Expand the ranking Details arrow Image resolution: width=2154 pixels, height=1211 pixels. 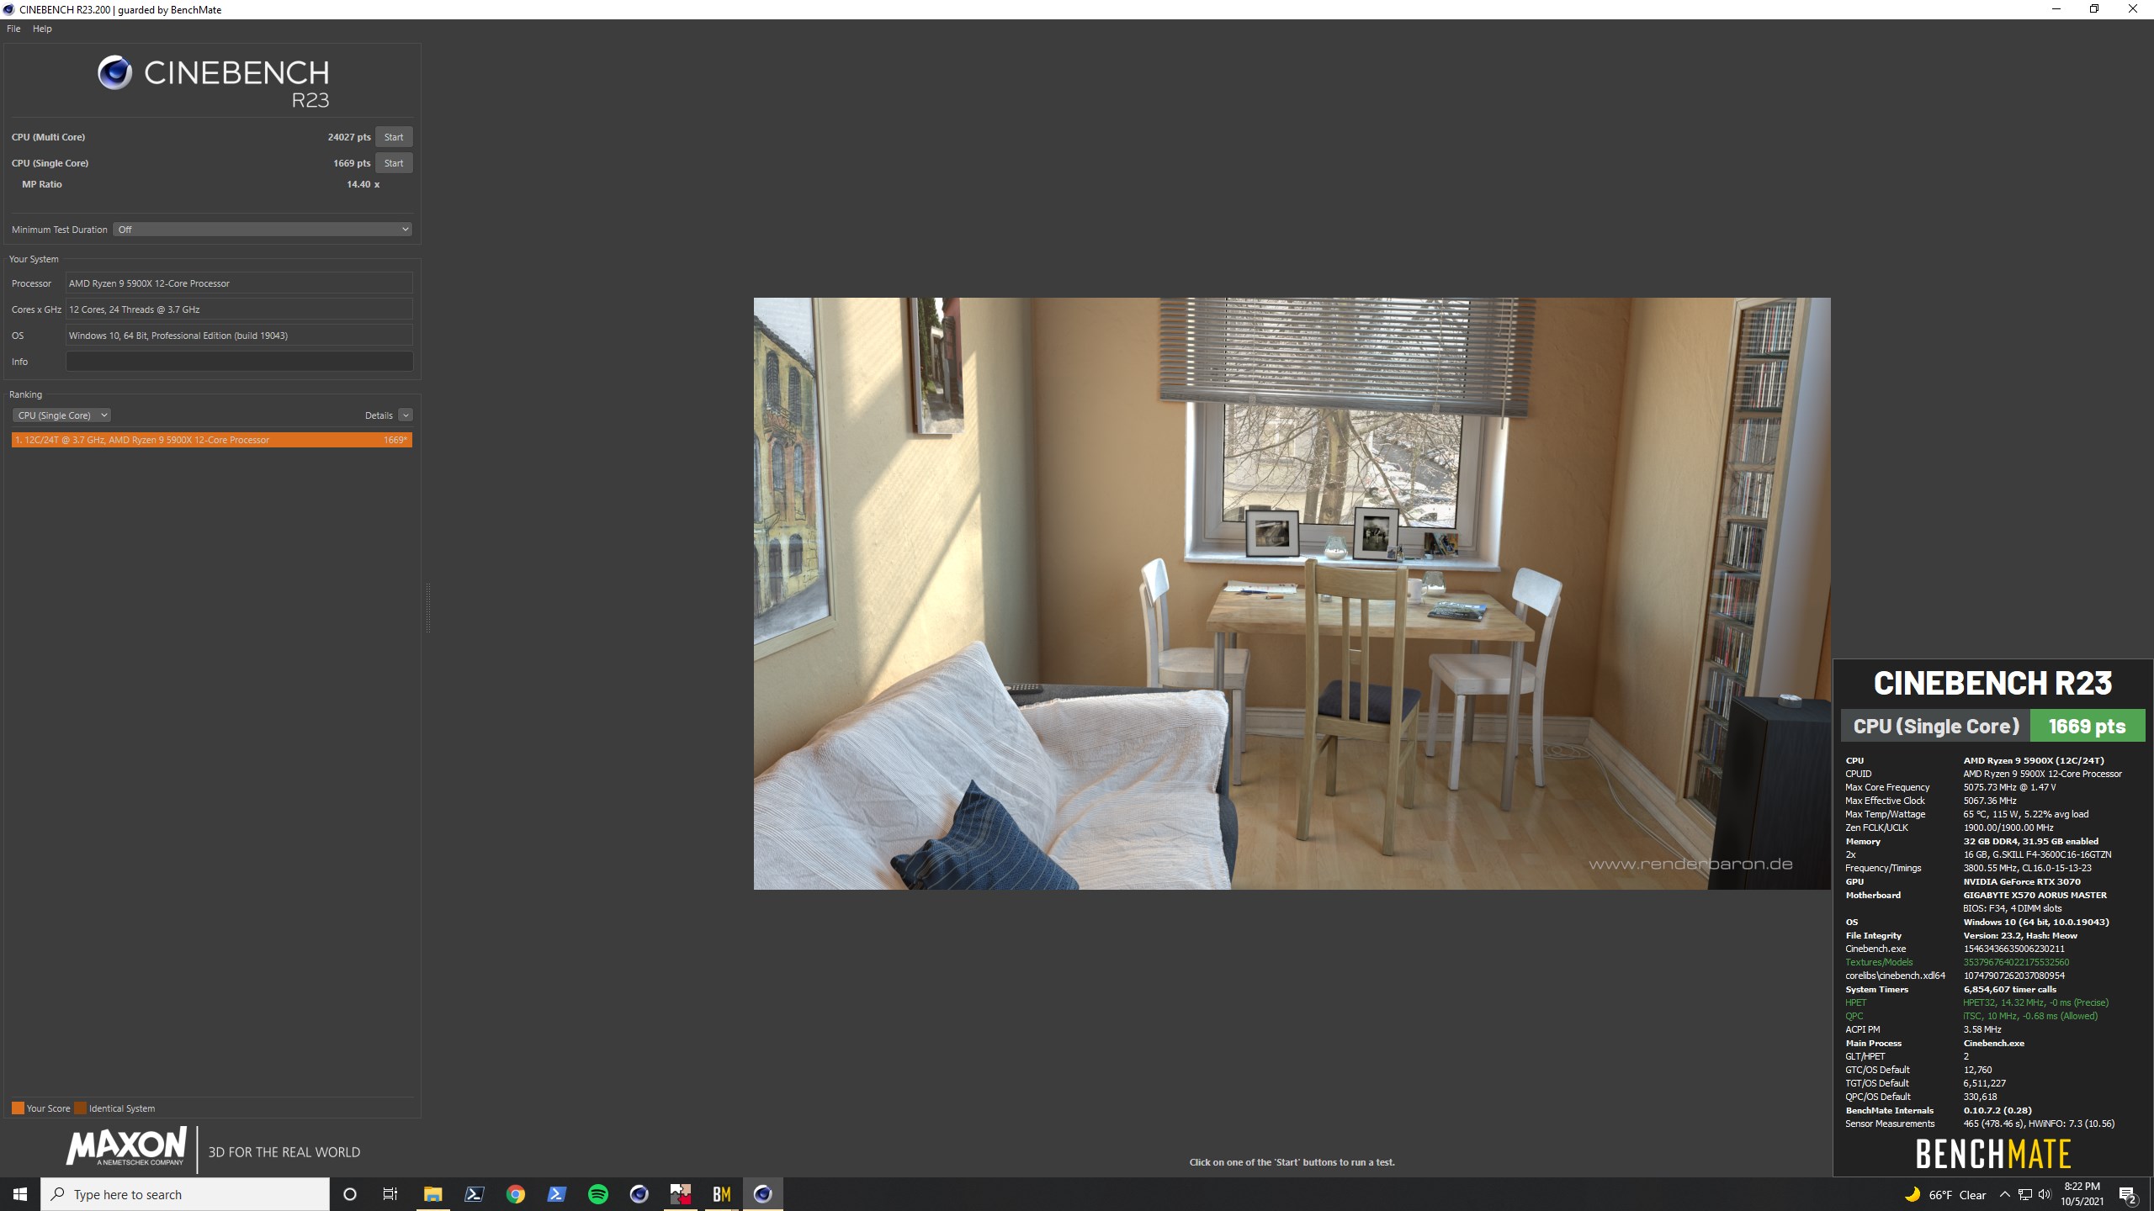[x=406, y=415]
